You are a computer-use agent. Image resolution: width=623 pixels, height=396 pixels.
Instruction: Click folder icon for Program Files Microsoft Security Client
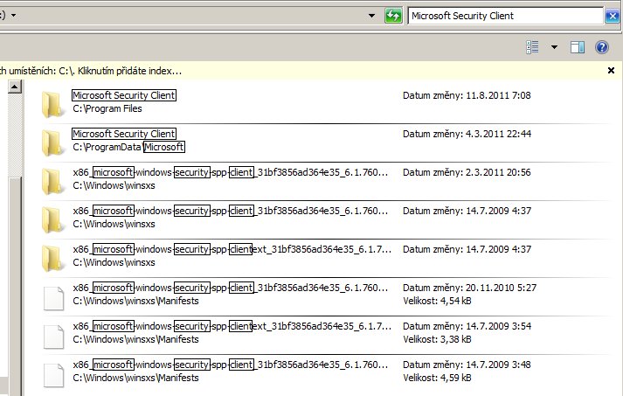click(x=54, y=103)
